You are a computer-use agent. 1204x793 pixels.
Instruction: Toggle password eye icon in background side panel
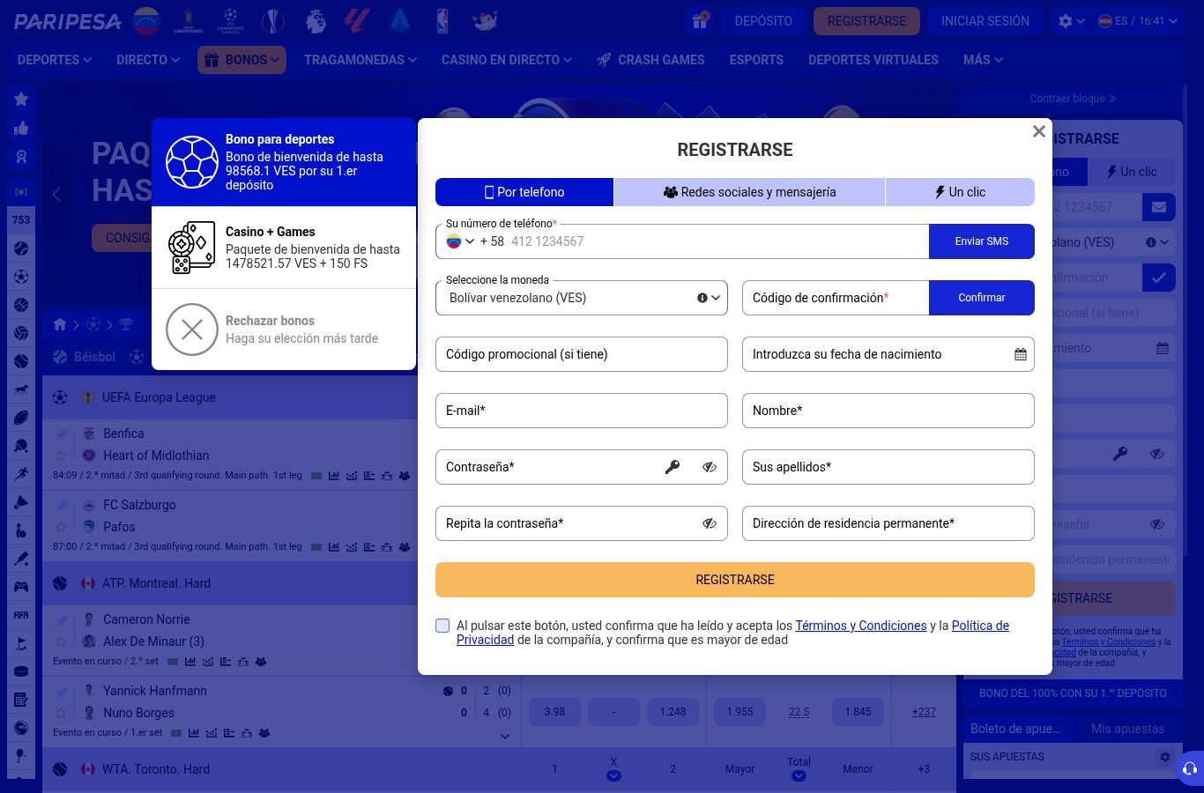pyautogui.click(x=1157, y=454)
